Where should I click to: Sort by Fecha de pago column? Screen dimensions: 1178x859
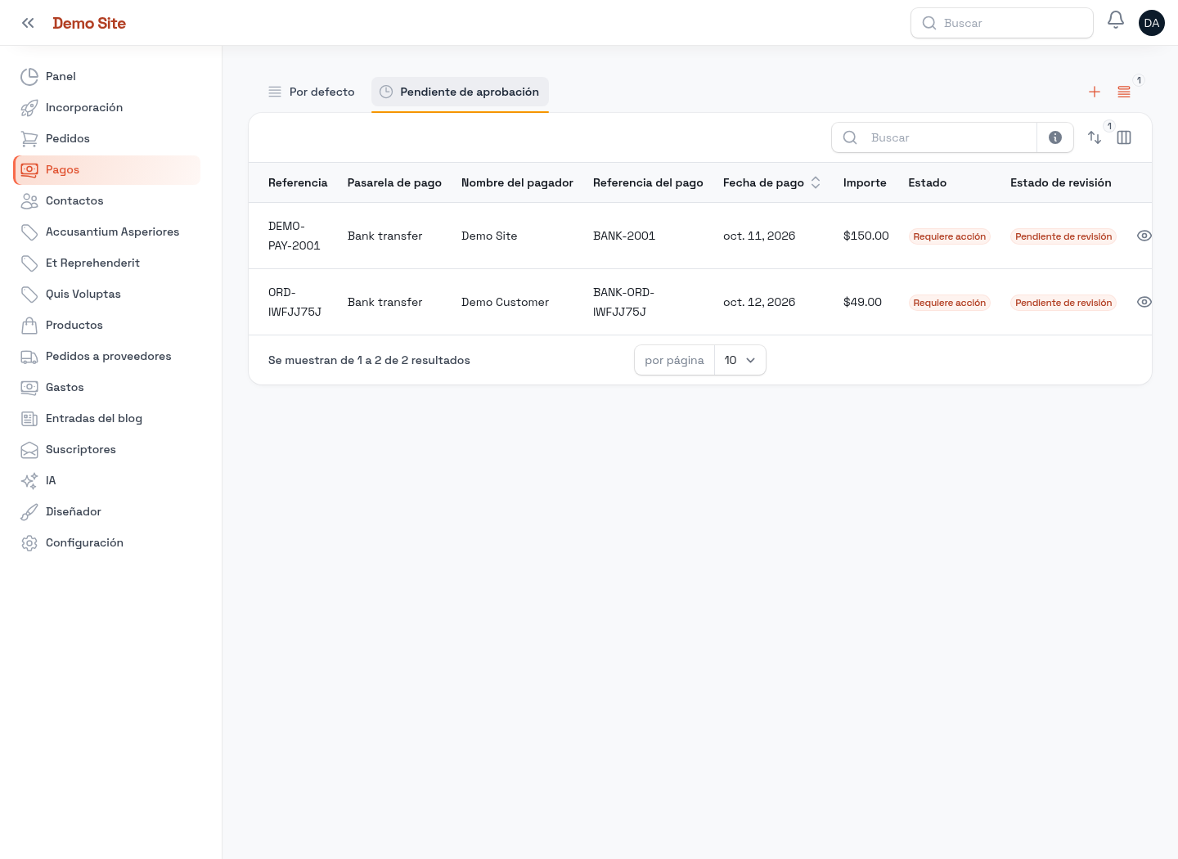coord(771,182)
